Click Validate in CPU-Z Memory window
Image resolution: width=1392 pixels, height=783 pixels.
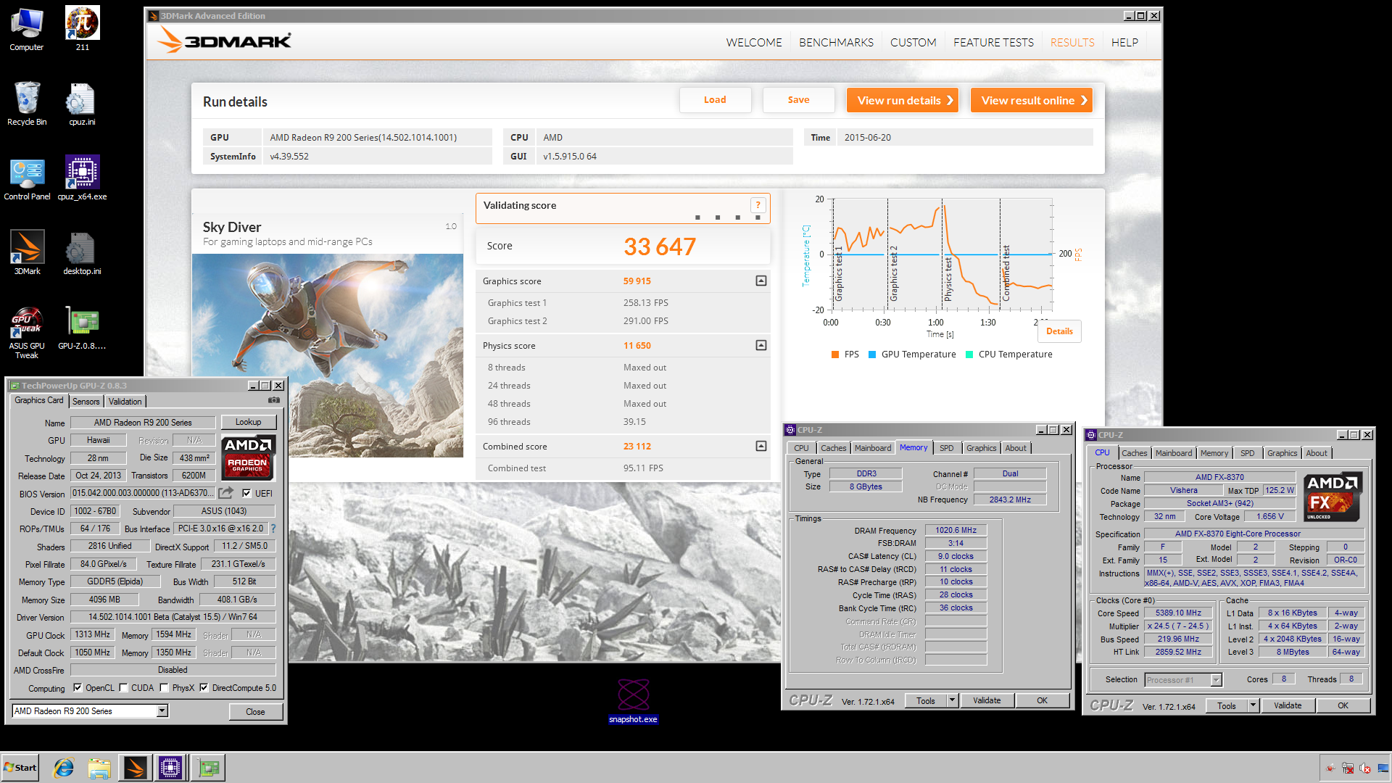tap(987, 700)
